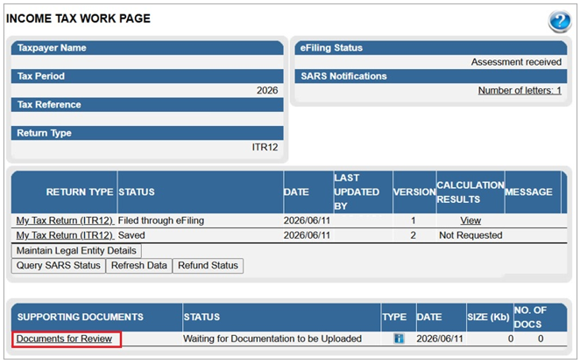Open the saved My Tax Return (ITR12) version 2
Viewport: 580px width, 363px height.
tap(65, 235)
